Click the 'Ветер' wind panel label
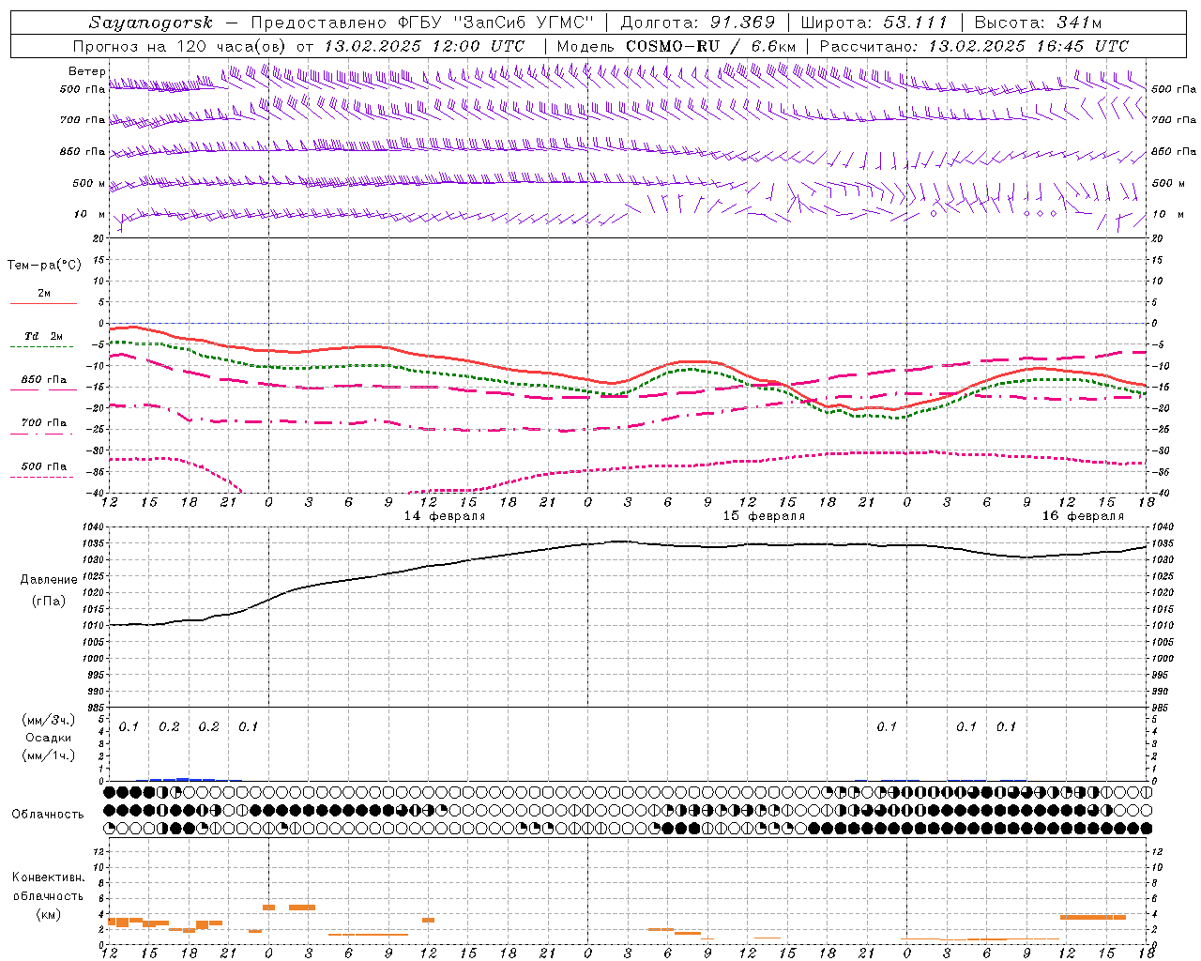This screenshot has height=961, width=1201. point(86,71)
